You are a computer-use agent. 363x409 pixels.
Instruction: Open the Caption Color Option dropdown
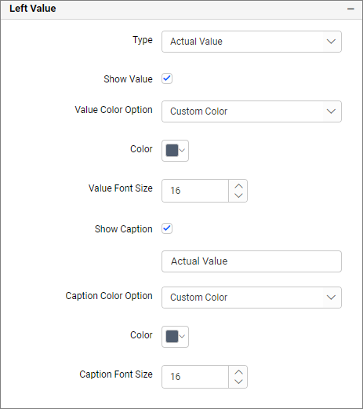(252, 298)
